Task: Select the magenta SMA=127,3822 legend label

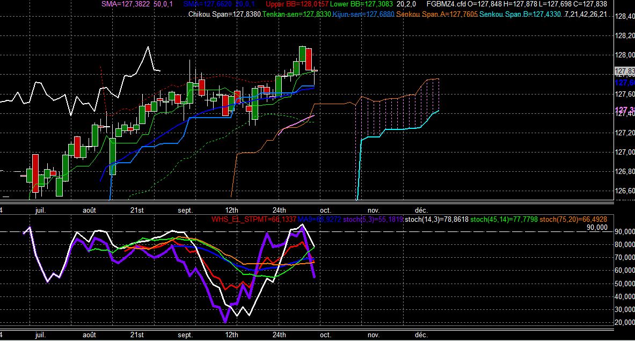Action: click(127, 4)
